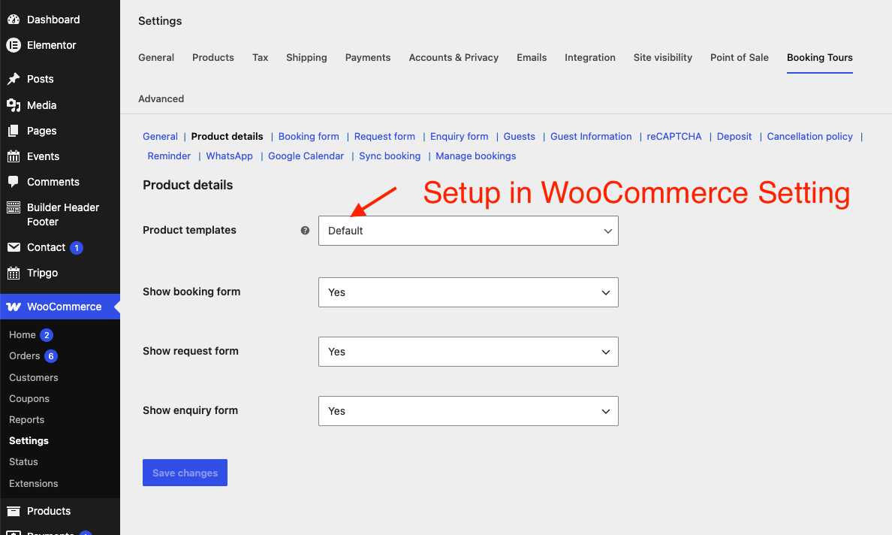Open the WhatsApp settings link

point(229,156)
